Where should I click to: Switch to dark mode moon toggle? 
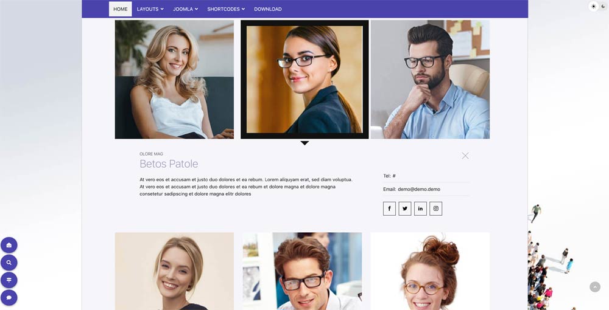click(x=603, y=6)
